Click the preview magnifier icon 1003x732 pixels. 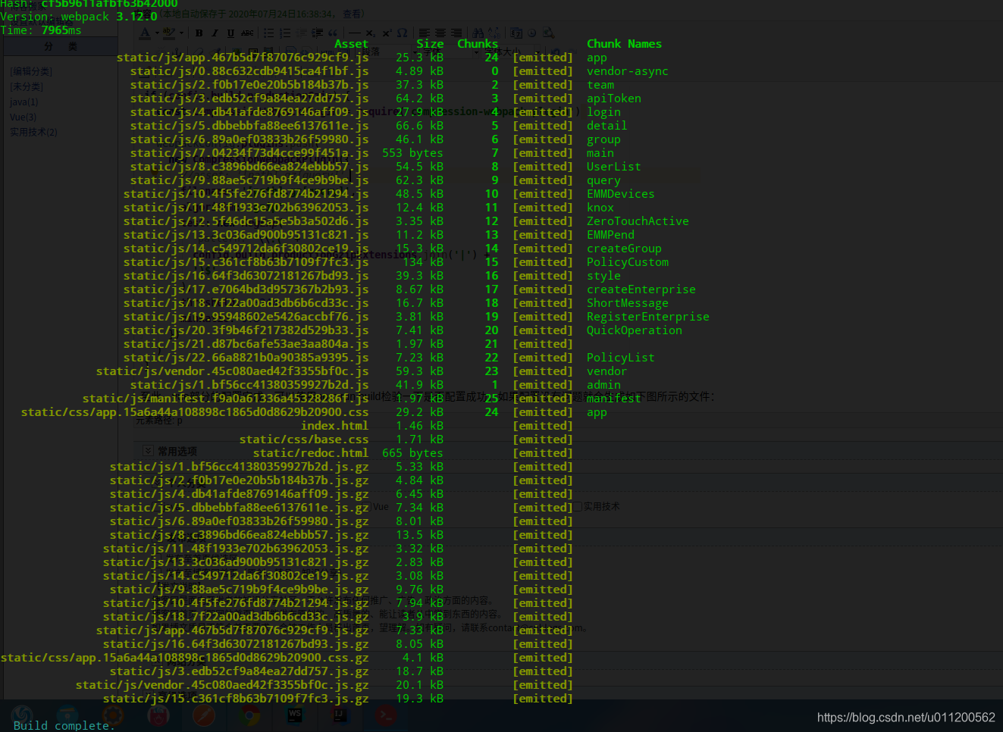[x=549, y=33]
